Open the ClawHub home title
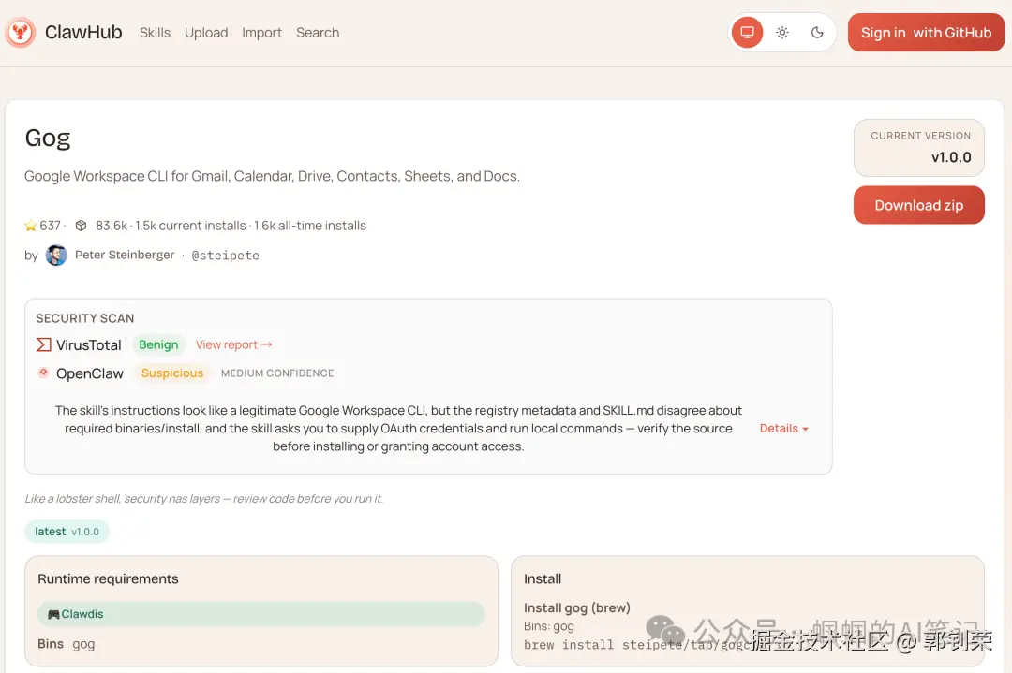Screen dimensions: 1012x673 pyautogui.click(x=83, y=32)
